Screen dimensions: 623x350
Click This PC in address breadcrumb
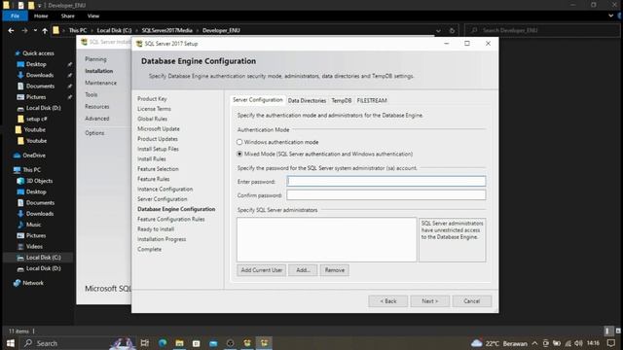78,30
